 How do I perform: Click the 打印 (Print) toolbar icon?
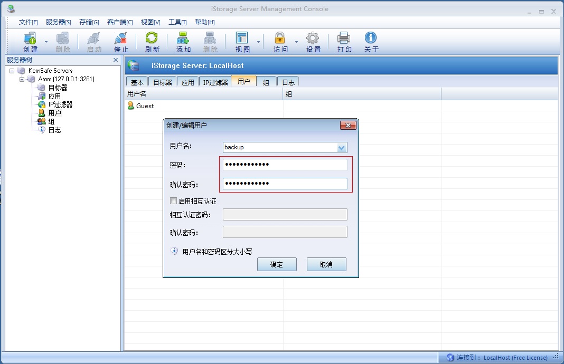coord(344,42)
